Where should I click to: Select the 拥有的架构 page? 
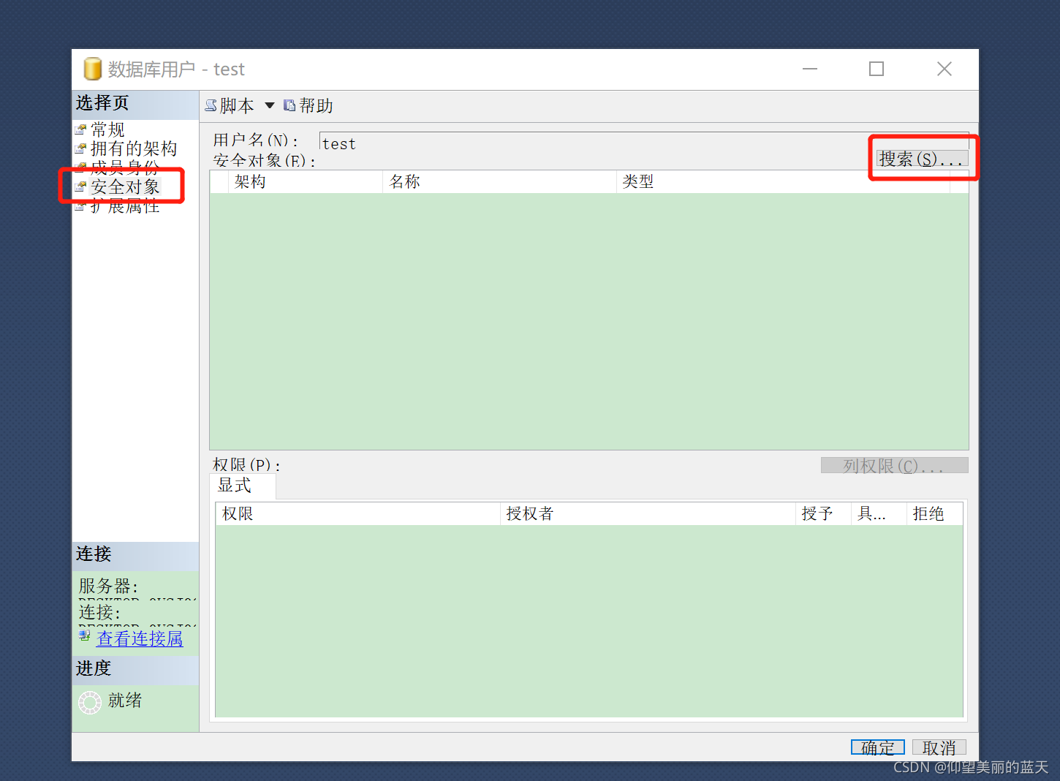134,148
